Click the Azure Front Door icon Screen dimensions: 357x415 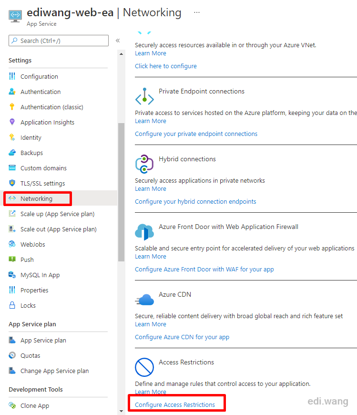tap(144, 232)
